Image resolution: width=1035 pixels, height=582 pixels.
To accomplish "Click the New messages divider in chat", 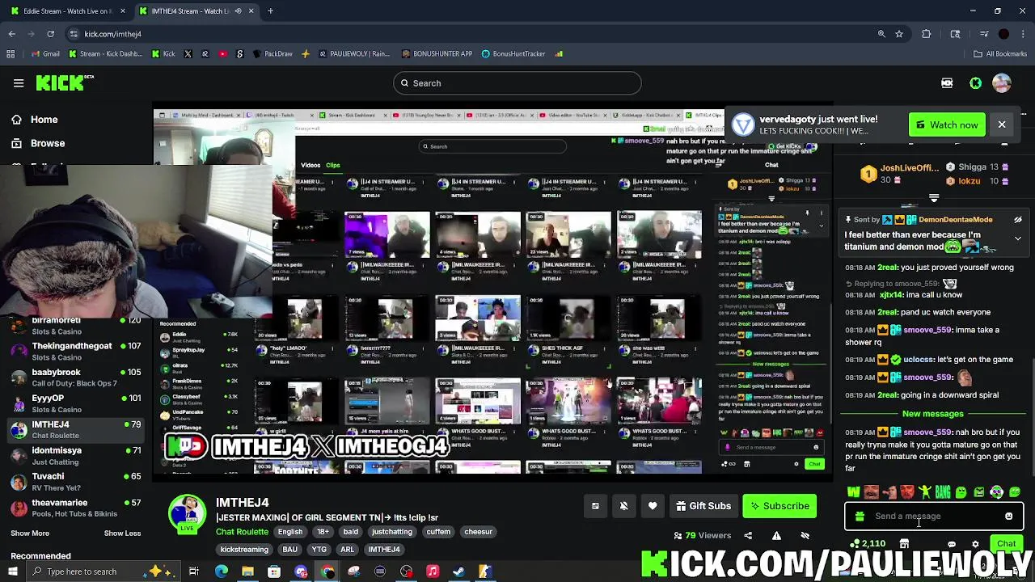I will pyautogui.click(x=933, y=414).
